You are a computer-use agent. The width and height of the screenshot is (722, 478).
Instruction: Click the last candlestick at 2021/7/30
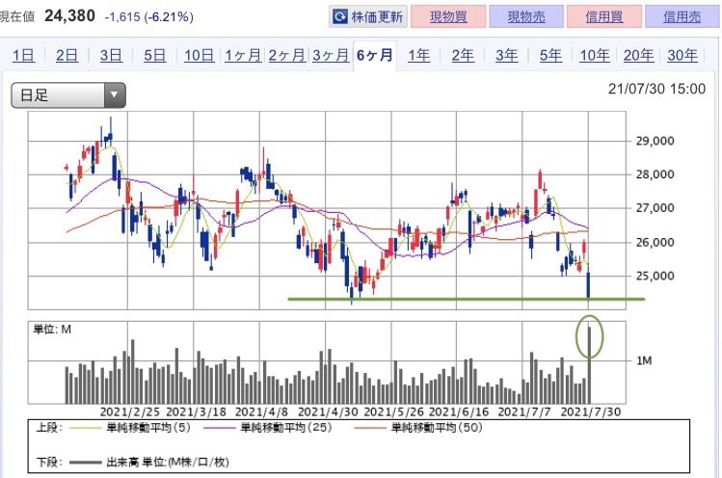[x=588, y=284]
